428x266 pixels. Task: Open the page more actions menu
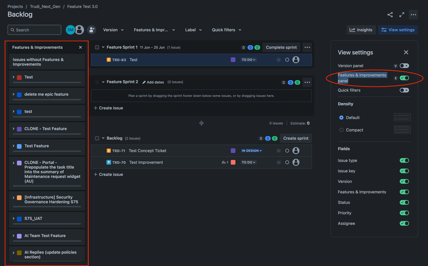coord(413,15)
